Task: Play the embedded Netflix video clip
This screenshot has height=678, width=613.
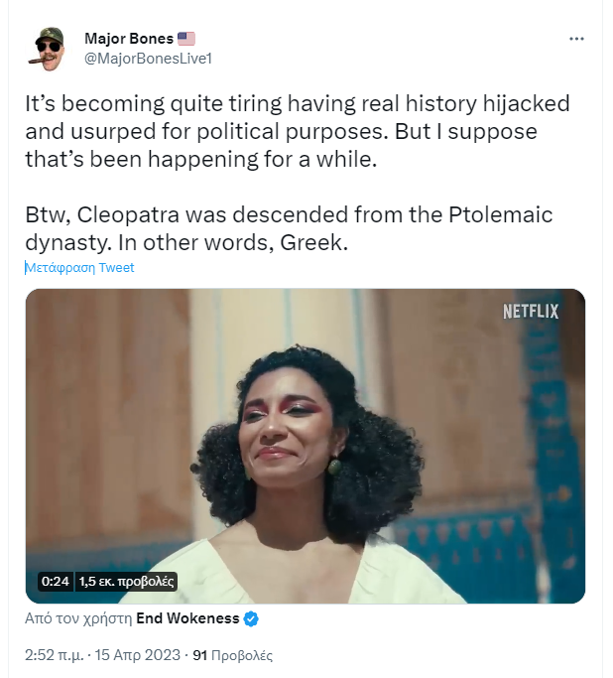Action: pyautogui.click(x=305, y=446)
